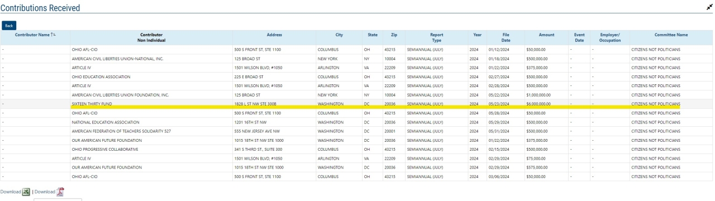Click the State column header
The image size is (715, 201).
pos(373,35)
